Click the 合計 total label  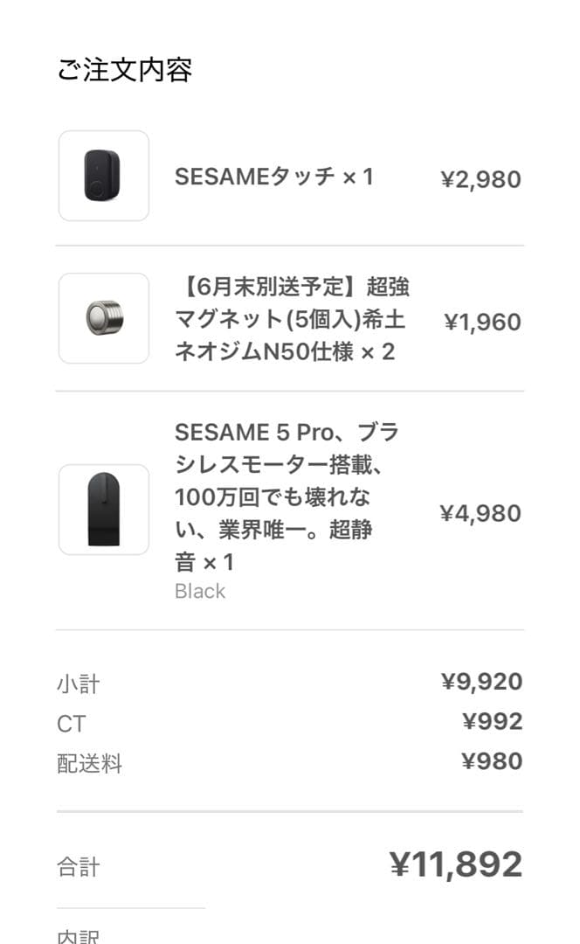[x=75, y=866]
